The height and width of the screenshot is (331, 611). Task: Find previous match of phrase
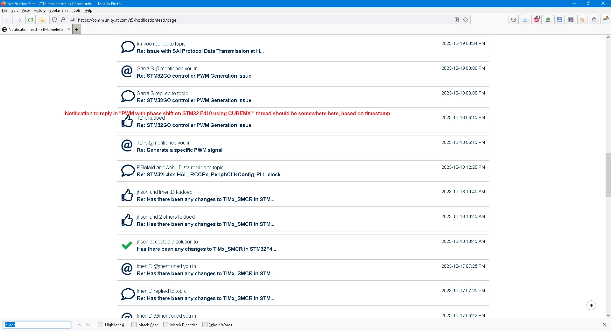pyautogui.click(x=79, y=325)
